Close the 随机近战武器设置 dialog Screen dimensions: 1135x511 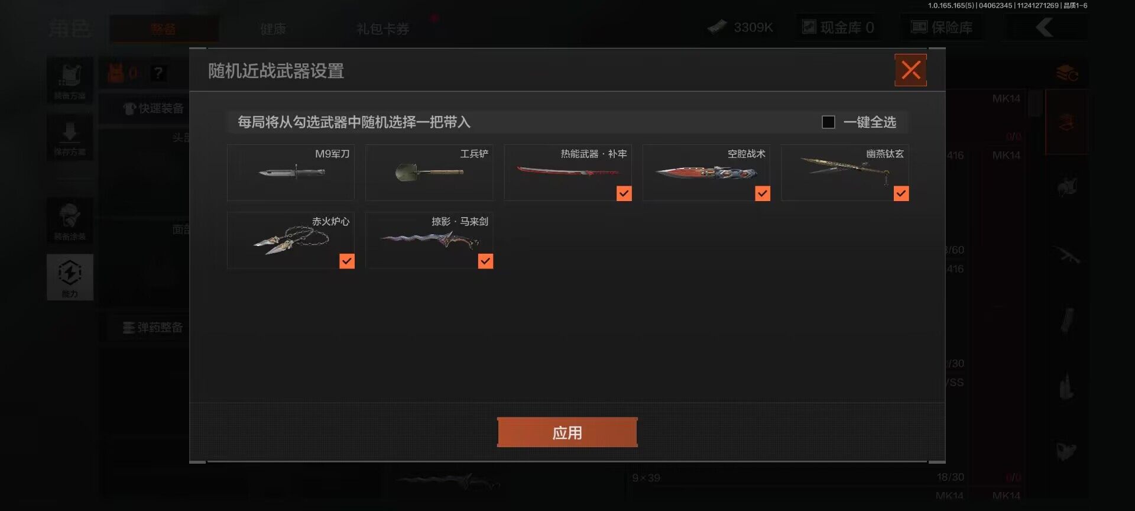[x=910, y=70]
